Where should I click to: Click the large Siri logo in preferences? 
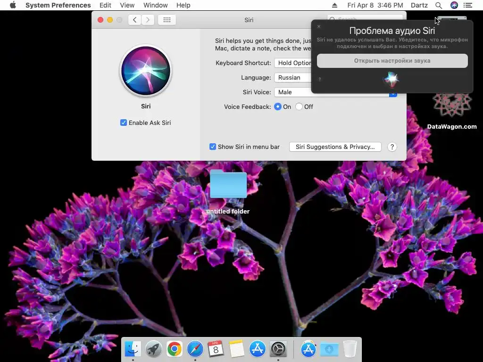point(146,71)
